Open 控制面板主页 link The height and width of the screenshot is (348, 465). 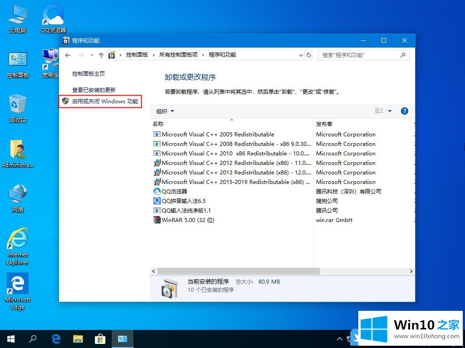89,74
